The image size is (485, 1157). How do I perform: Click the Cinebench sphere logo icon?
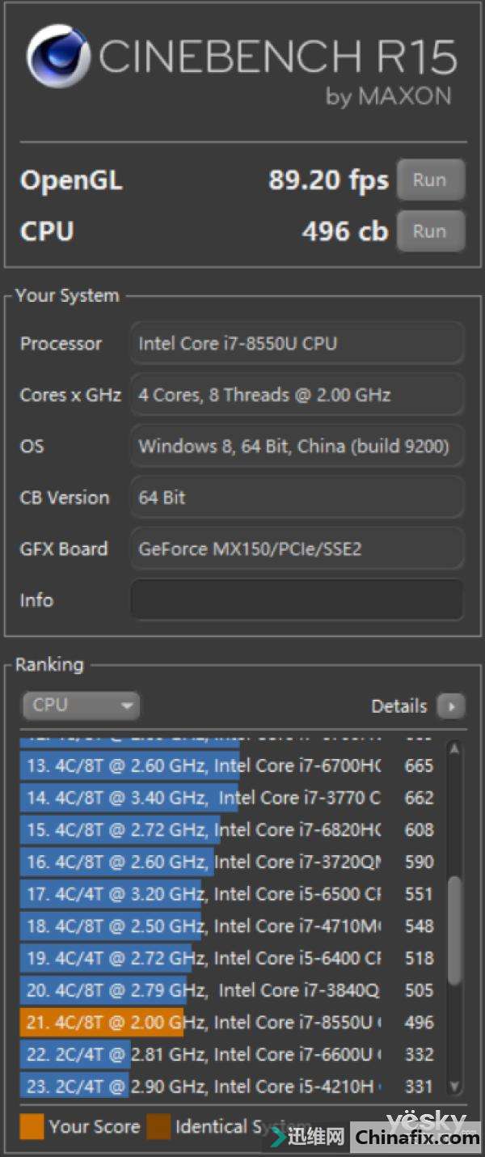59,56
